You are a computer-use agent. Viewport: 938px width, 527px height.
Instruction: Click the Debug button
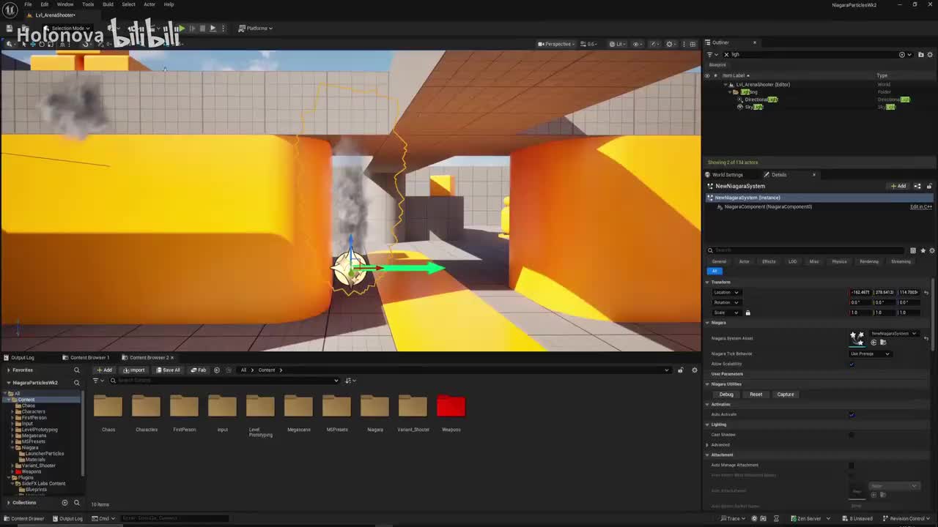(x=726, y=395)
